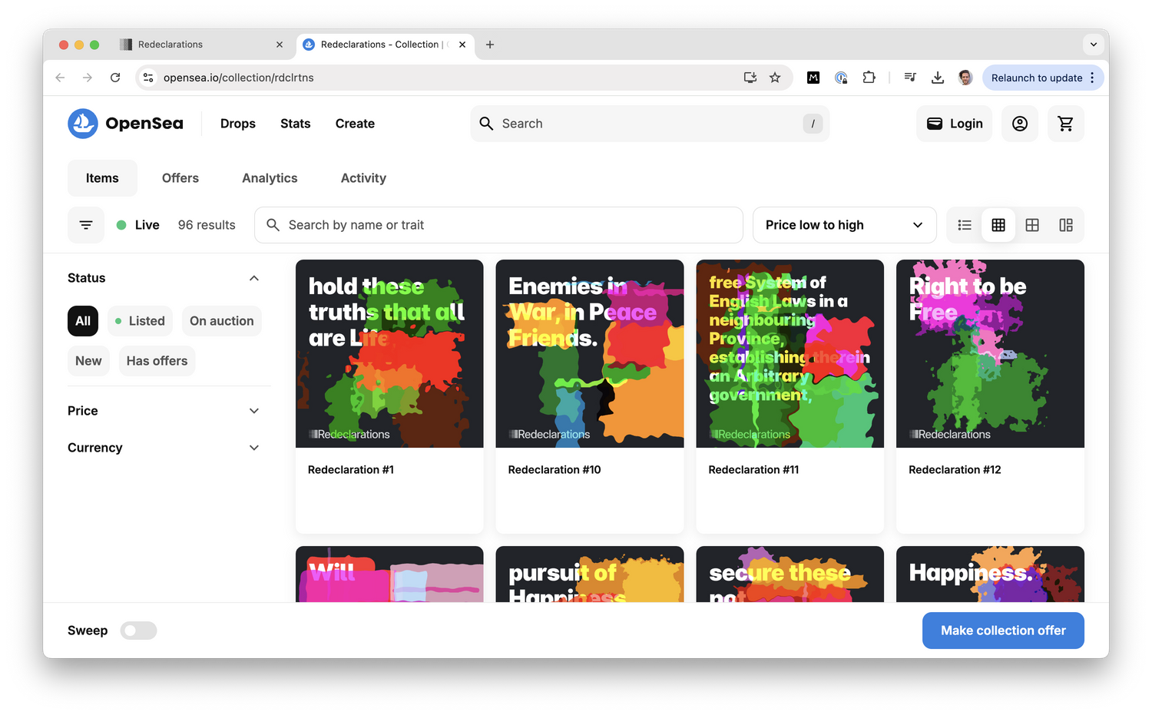Enable the On auction status filter
The height and width of the screenshot is (715, 1152).
coord(221,321)
